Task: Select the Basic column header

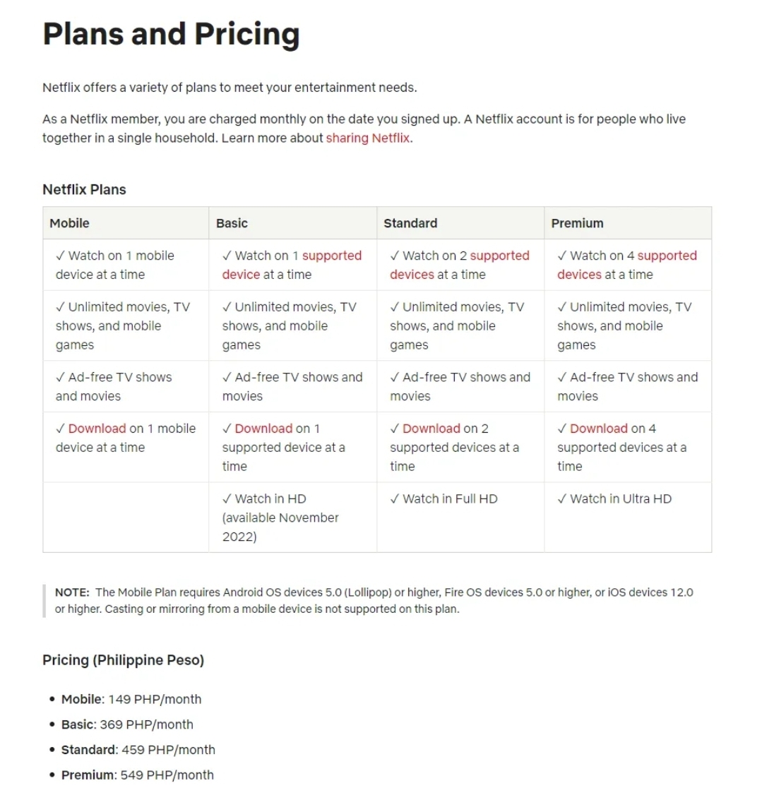Action: pos(293,223)
